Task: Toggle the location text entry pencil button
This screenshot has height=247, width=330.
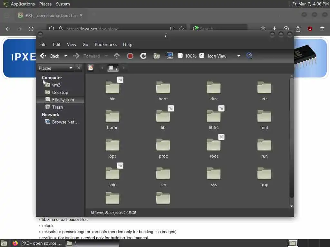Action: click(91, 68)
